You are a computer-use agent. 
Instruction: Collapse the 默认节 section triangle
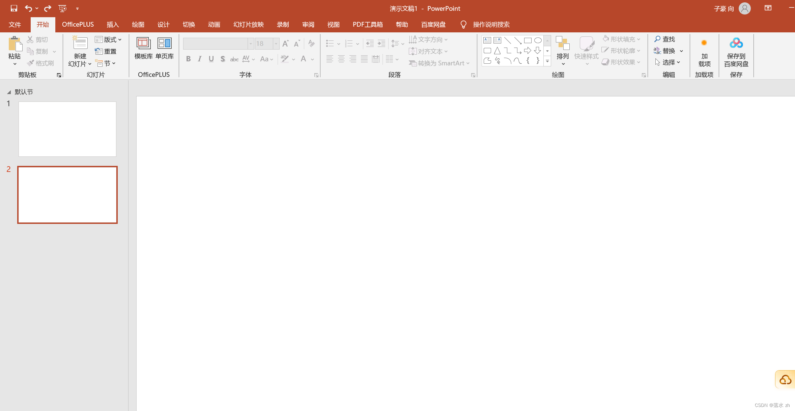click(9, 92)
